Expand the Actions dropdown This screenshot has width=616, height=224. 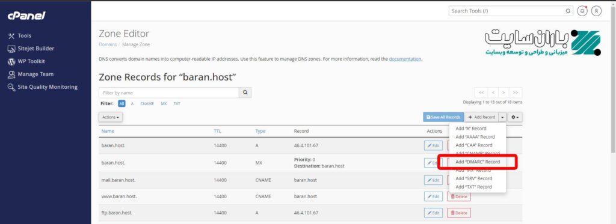click(x=111, y=117)
